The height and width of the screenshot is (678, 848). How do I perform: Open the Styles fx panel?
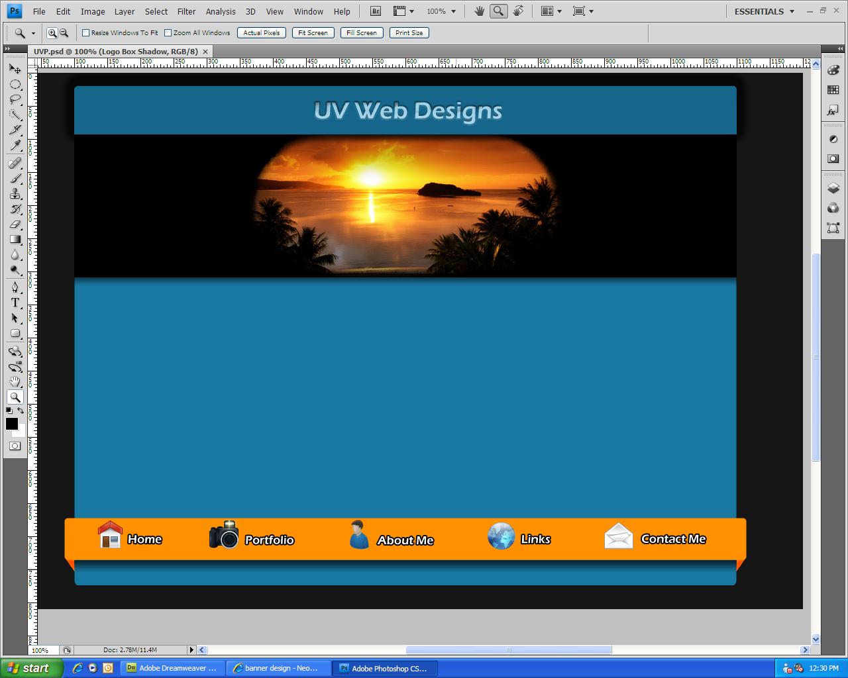point(833,111)
